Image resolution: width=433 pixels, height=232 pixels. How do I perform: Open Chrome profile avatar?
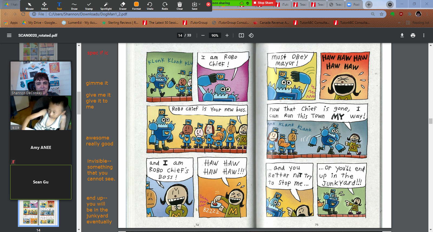click(x=418, y=14)
